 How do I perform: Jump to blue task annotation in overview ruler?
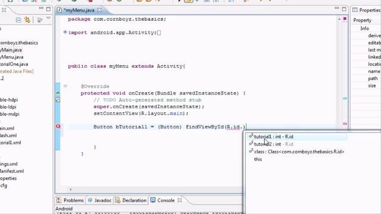click(x=345, y=98)
